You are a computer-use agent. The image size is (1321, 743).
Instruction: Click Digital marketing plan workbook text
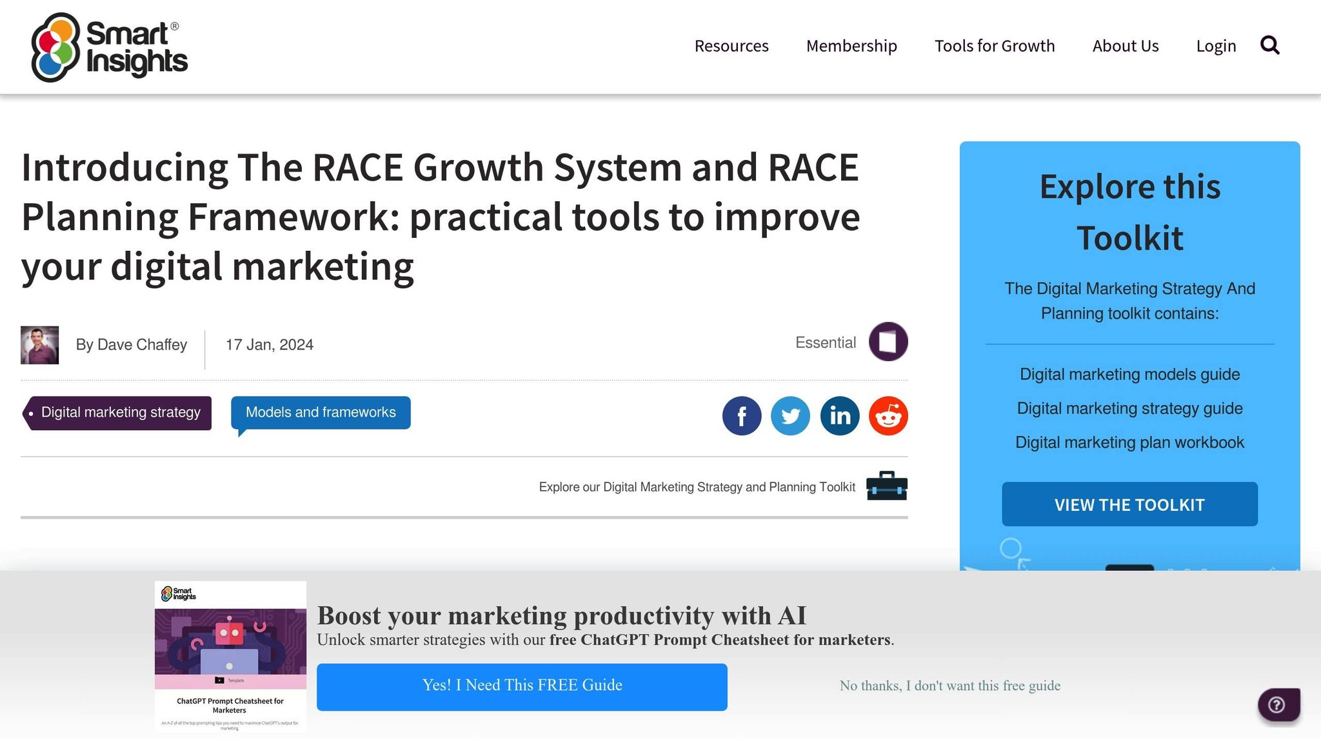(1129, 443)
